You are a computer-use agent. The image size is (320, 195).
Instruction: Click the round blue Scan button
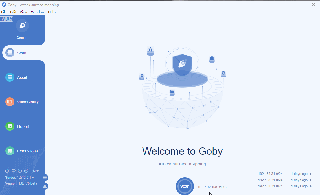click(185, 186)
